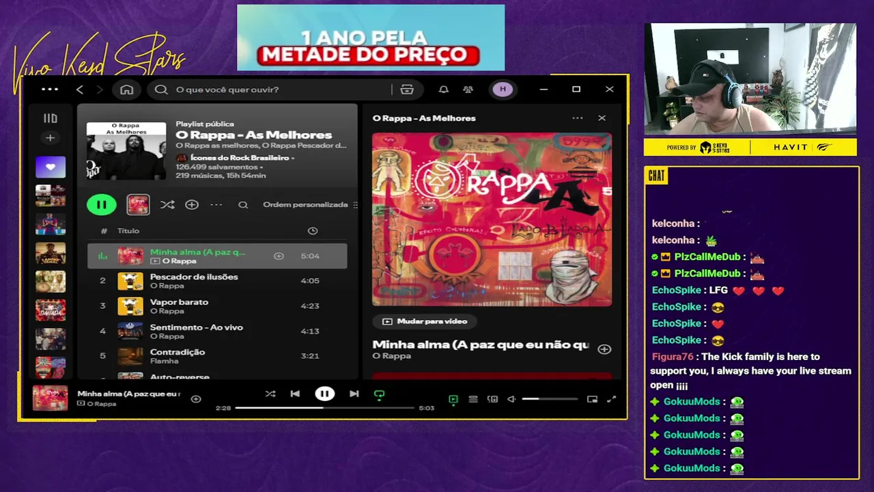Click the 'O Rappa - As Melhores' panel title
This screenshot has height=492, width=874.
(x=424, y=118)
